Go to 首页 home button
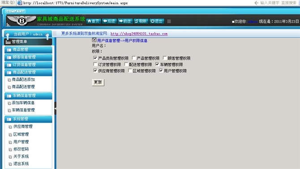 pyautogui.click(x=94, y=21)
